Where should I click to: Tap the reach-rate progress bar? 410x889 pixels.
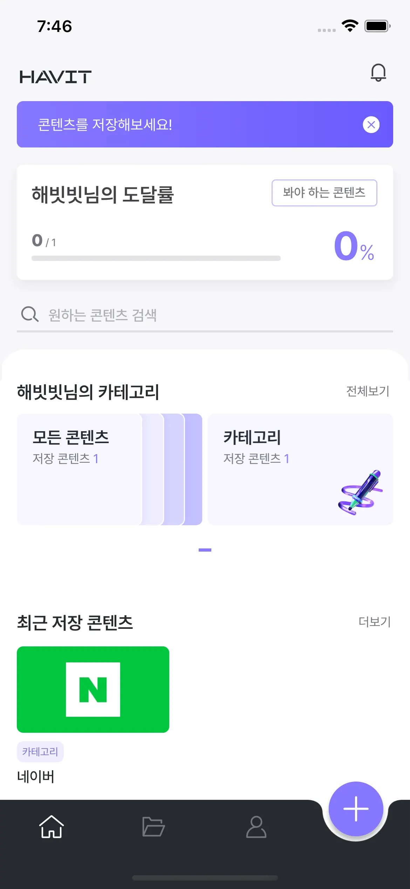coord(156,258)
